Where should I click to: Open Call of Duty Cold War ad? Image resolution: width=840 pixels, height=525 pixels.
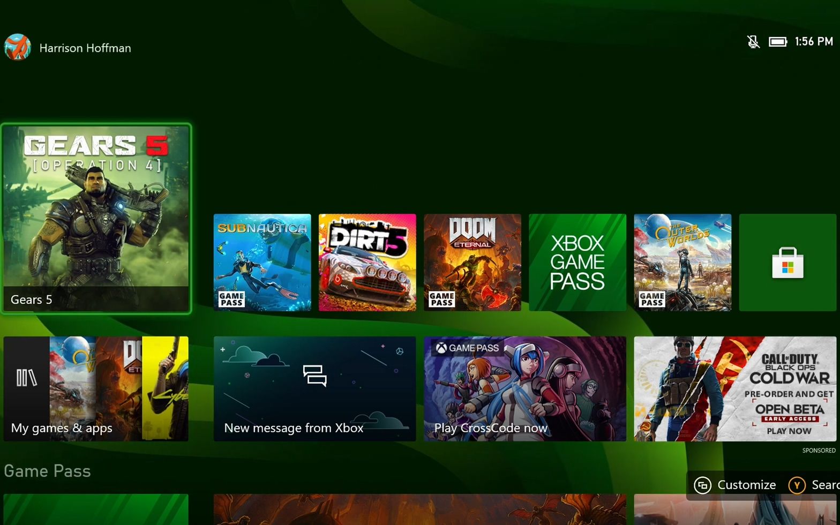[x=734, y=389]
